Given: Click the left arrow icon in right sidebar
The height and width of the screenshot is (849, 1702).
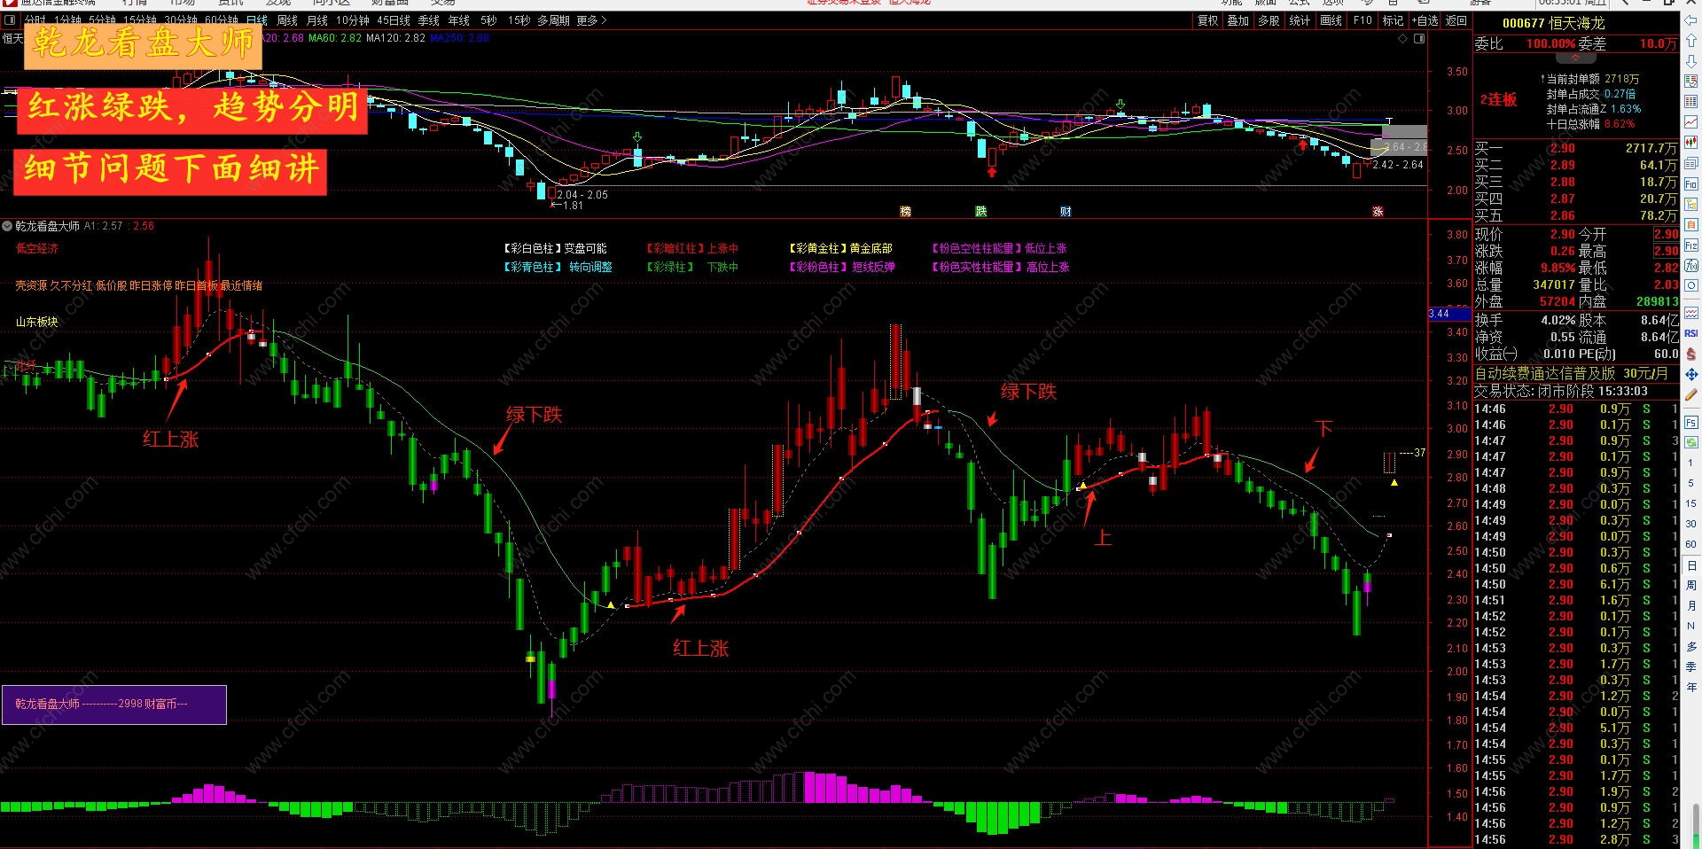Looking at the screenshot, I should pos(1691,20).
